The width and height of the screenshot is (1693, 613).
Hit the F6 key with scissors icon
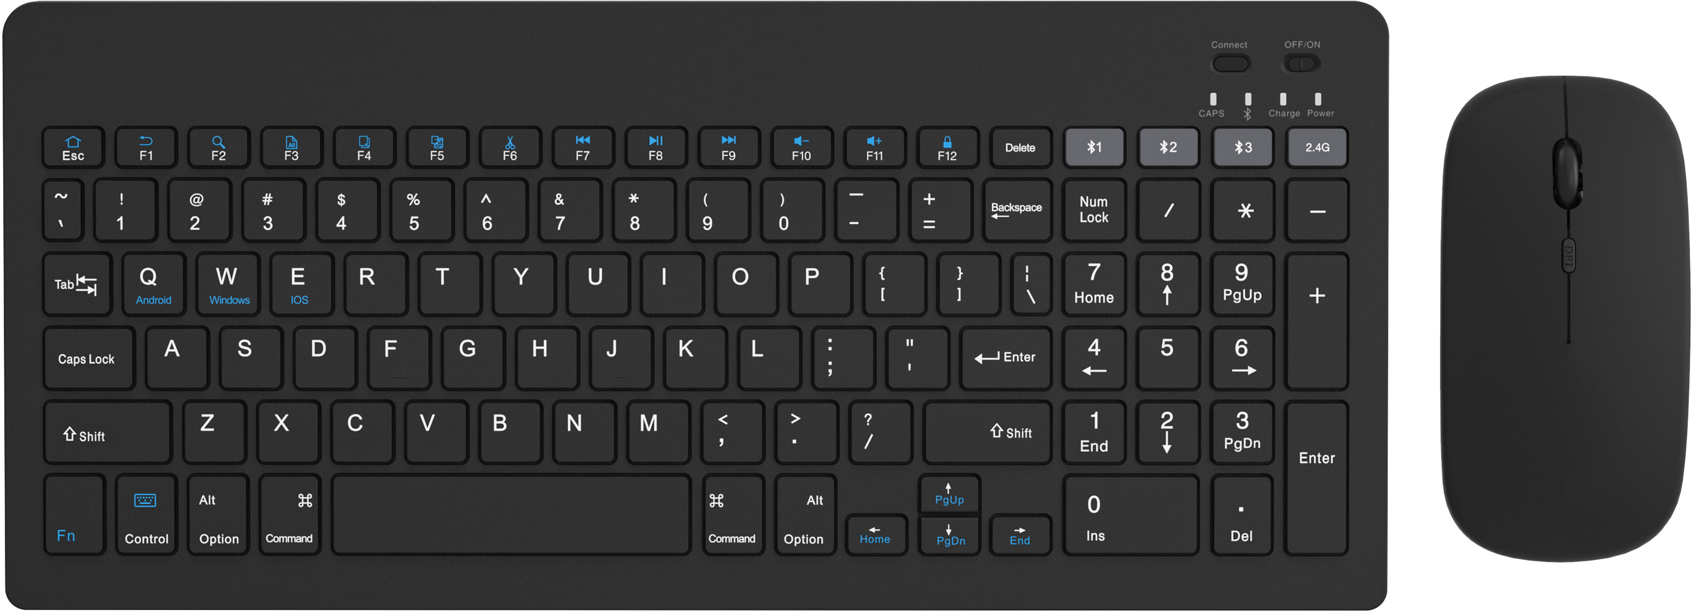tap(509, 148)
